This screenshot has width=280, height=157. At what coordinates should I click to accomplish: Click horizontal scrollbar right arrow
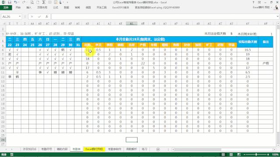click(x=275, y=149)
